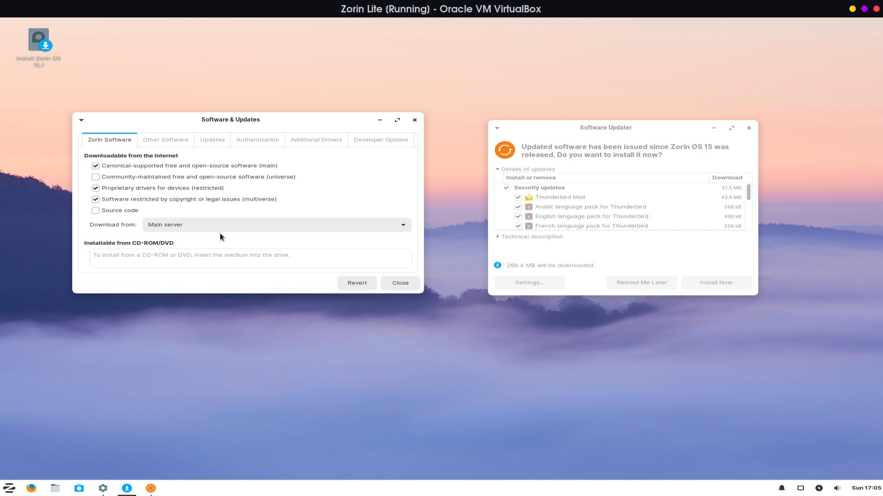
Task: Click the volume speaker tray icon
Action: point(837,488)
